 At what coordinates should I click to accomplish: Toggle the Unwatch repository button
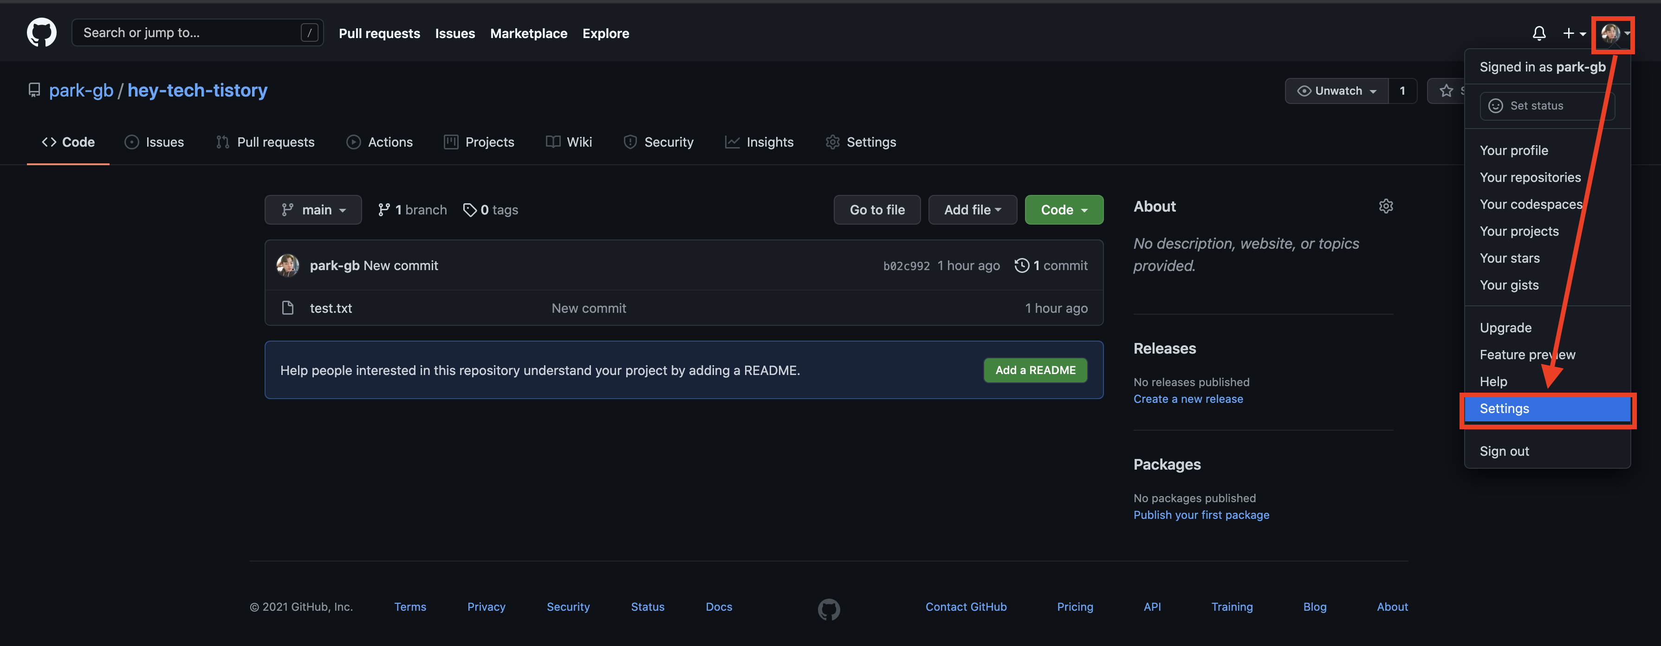click(x=1336, y=91)
